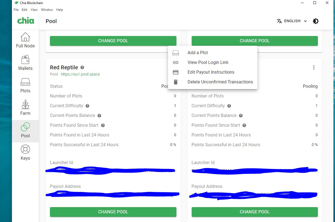Select Delete Unconfirmed Transactions menu item

coord(213,82)
